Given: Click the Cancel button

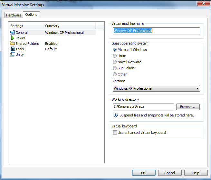Looking at the screenshot, I should [x=170, y=173].
